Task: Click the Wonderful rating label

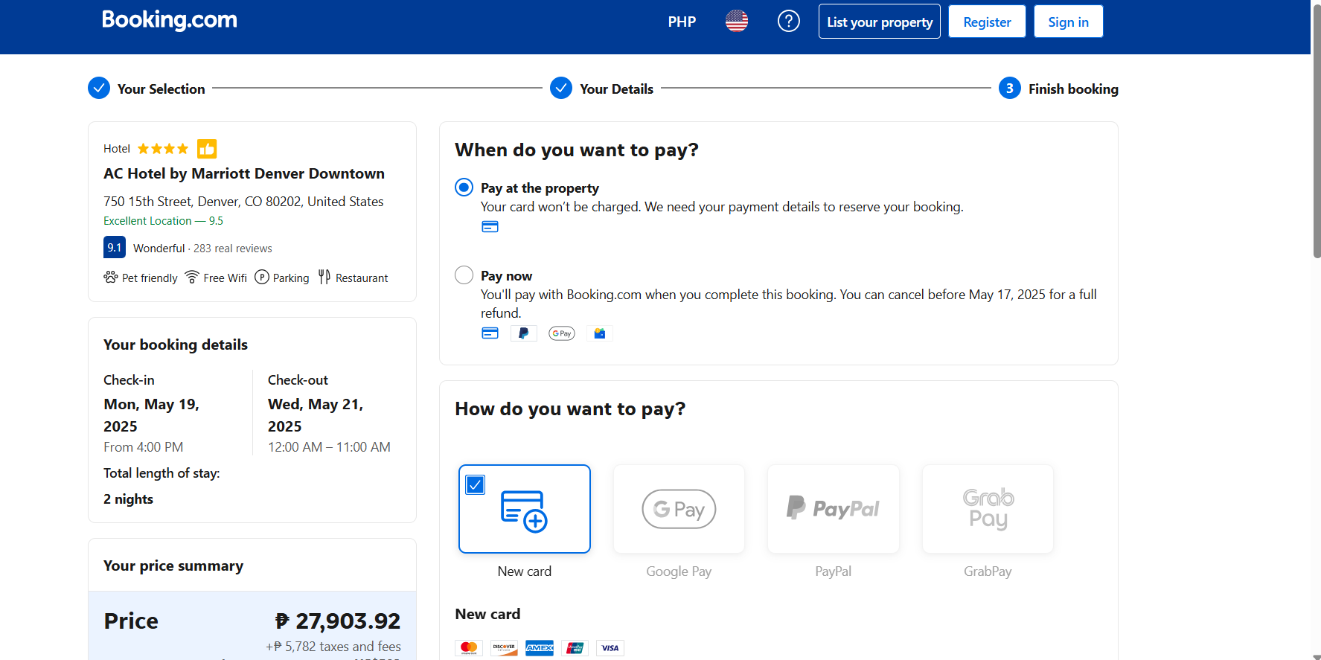Action: [x=159, y=249]
